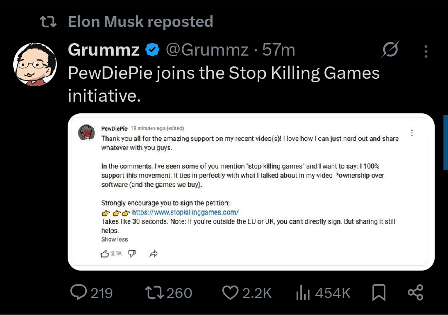The height and width of the screenshot is (315, 448).
Task: Open the embedded PewDiePie comment image
Action: tap(251, 192)
